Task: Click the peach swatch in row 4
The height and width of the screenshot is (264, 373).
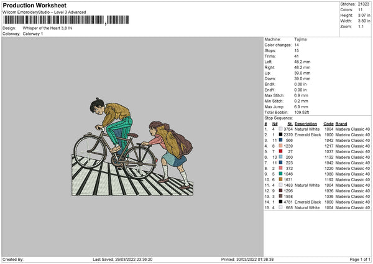Action: point(281,146)
